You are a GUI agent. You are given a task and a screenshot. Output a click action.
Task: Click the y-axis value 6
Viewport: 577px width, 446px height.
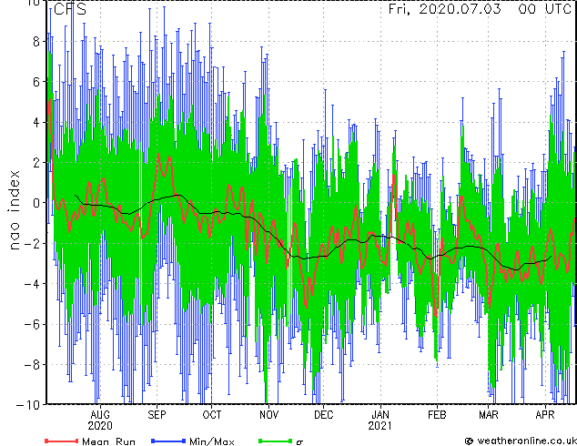coord(36,82)
